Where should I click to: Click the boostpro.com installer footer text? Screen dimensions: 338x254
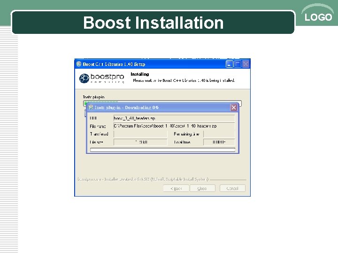[143, 179]
